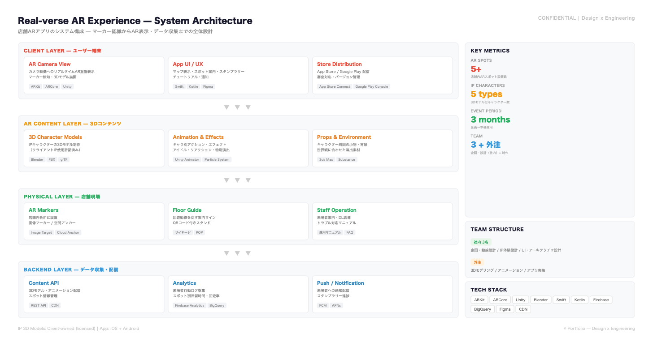Click the green 社内 3名 badge

click(x=481, y=242)
